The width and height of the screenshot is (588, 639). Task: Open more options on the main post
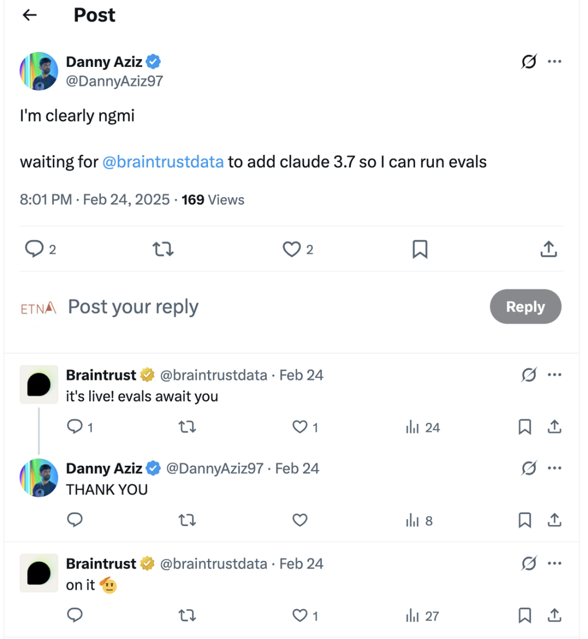point(555,62)
